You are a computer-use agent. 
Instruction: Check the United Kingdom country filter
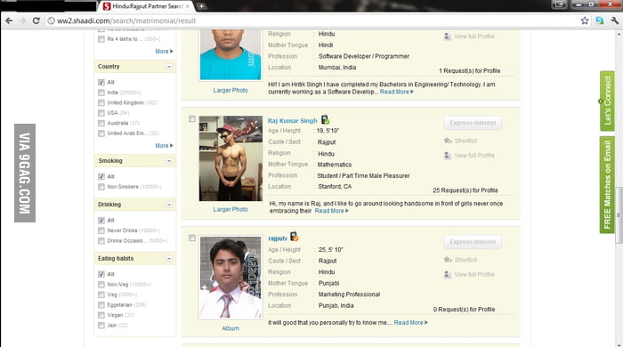(101, 103)
